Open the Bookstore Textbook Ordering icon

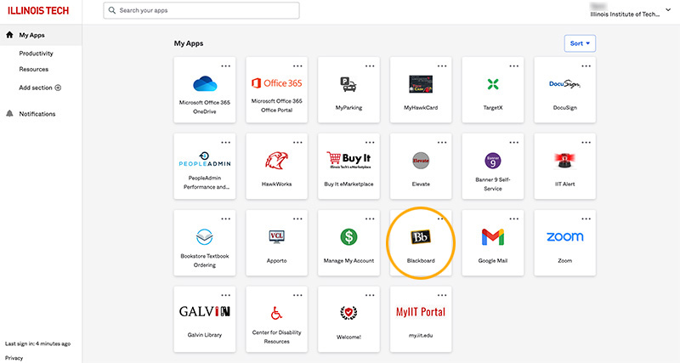(204, 237)
